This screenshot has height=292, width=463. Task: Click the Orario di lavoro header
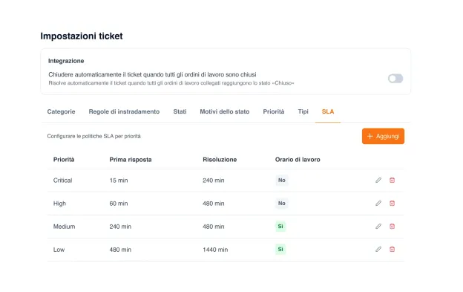298,160
